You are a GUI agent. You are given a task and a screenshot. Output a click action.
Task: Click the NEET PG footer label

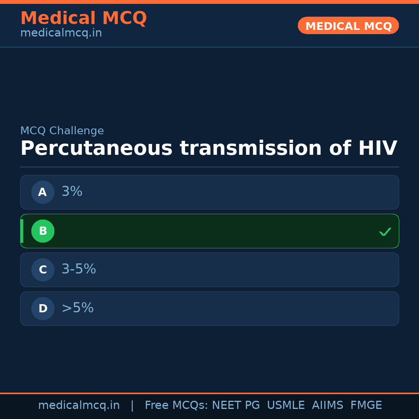point(236,405)
